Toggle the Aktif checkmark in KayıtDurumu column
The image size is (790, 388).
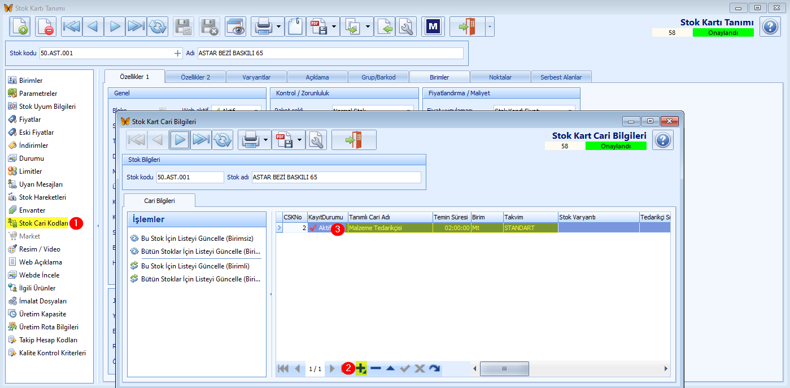click(x=313, y=228)
